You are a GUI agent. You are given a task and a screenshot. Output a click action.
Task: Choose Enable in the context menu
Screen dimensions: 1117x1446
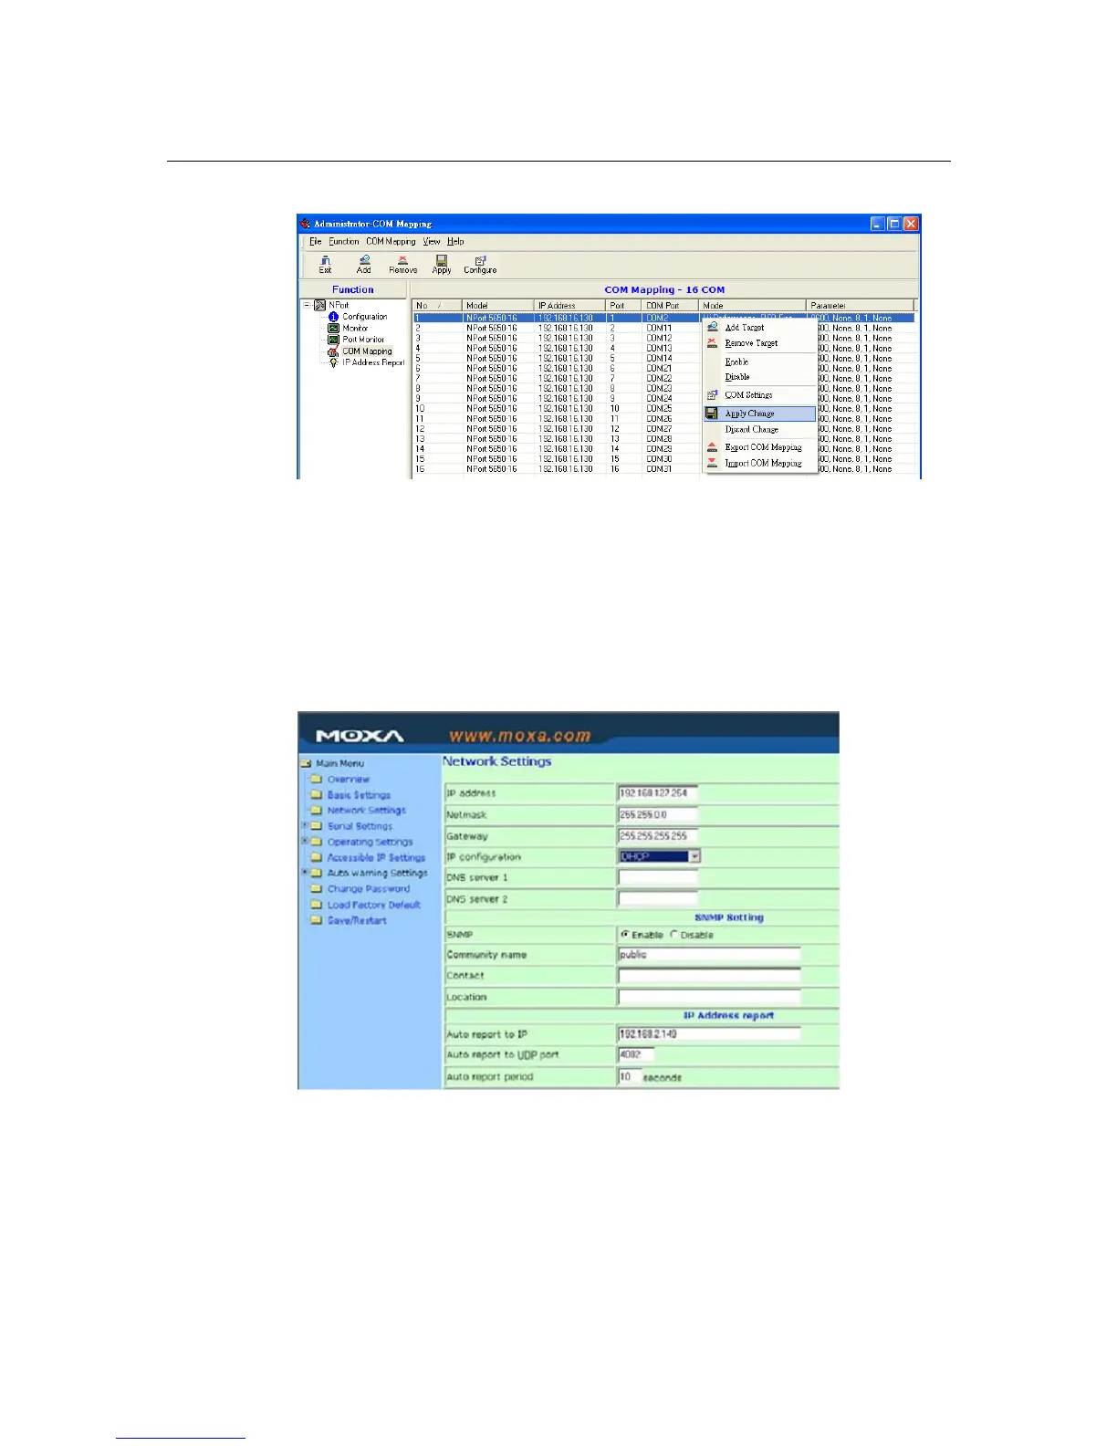(736, 361)
